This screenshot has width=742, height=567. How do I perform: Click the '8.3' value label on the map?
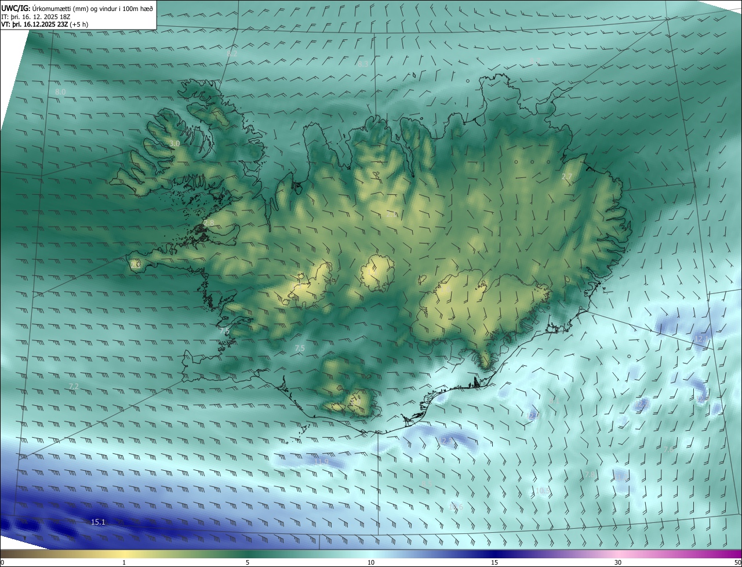[363, 64]
